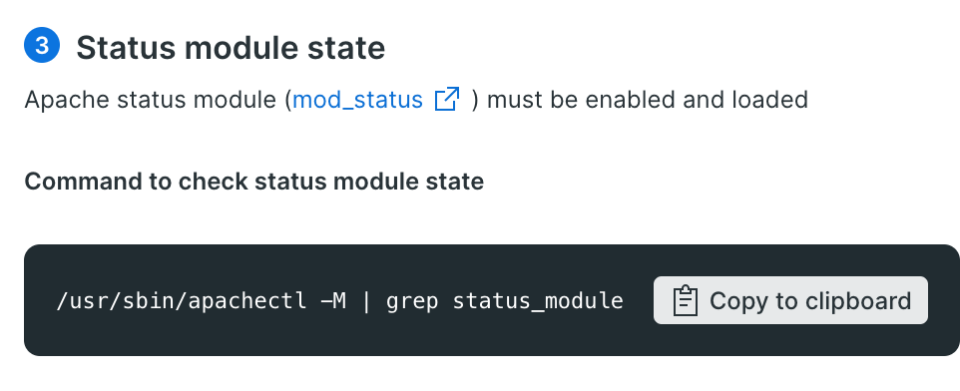Click the external link icon beside mod_status
The image size is (960, 391).
pyautogui.click(x=447, y=99)
